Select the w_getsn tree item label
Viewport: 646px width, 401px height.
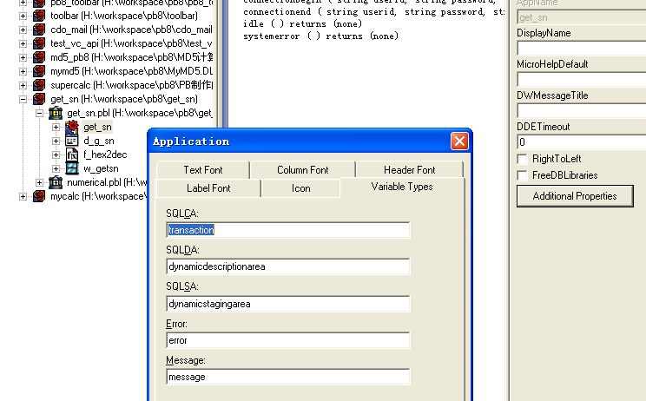coord(101,168)
